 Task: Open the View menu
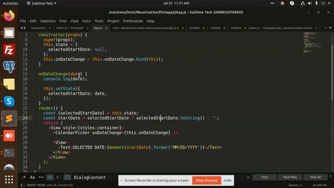pos(74,21)
